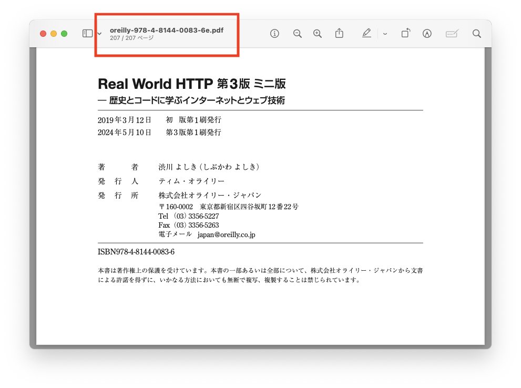The width and height of the screenshot is (521, 388).
Task: Open the share icon
Action: click(x=339, y=33)
